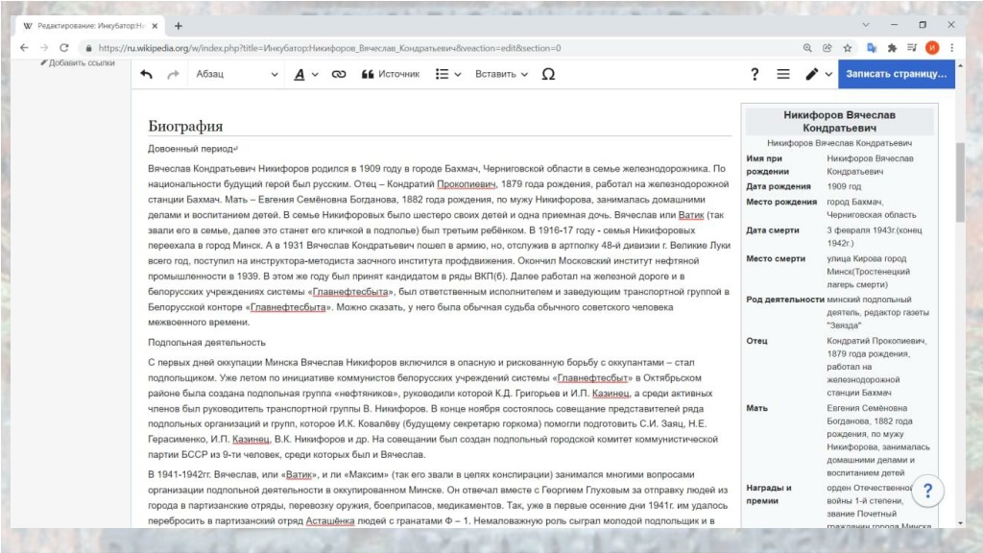Redo the edit in the editor toolbar

point(173,74)
